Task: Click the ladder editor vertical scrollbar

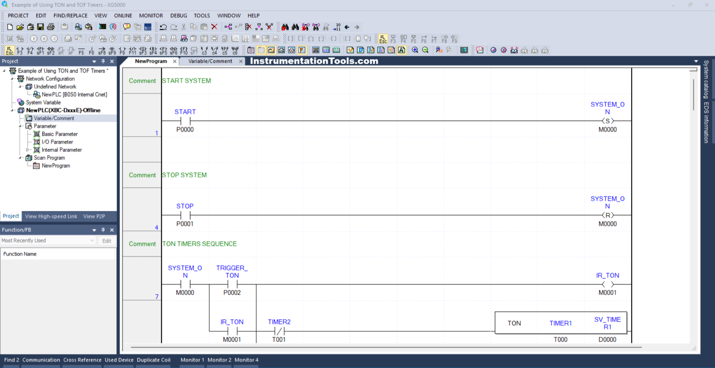Action: click(x=693, y=95)
